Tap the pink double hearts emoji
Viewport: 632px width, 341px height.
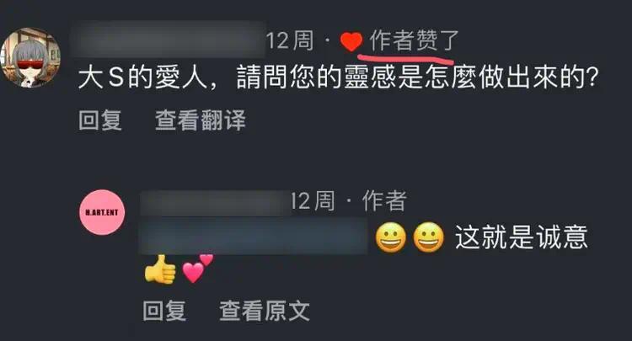(x=197, y=268)
